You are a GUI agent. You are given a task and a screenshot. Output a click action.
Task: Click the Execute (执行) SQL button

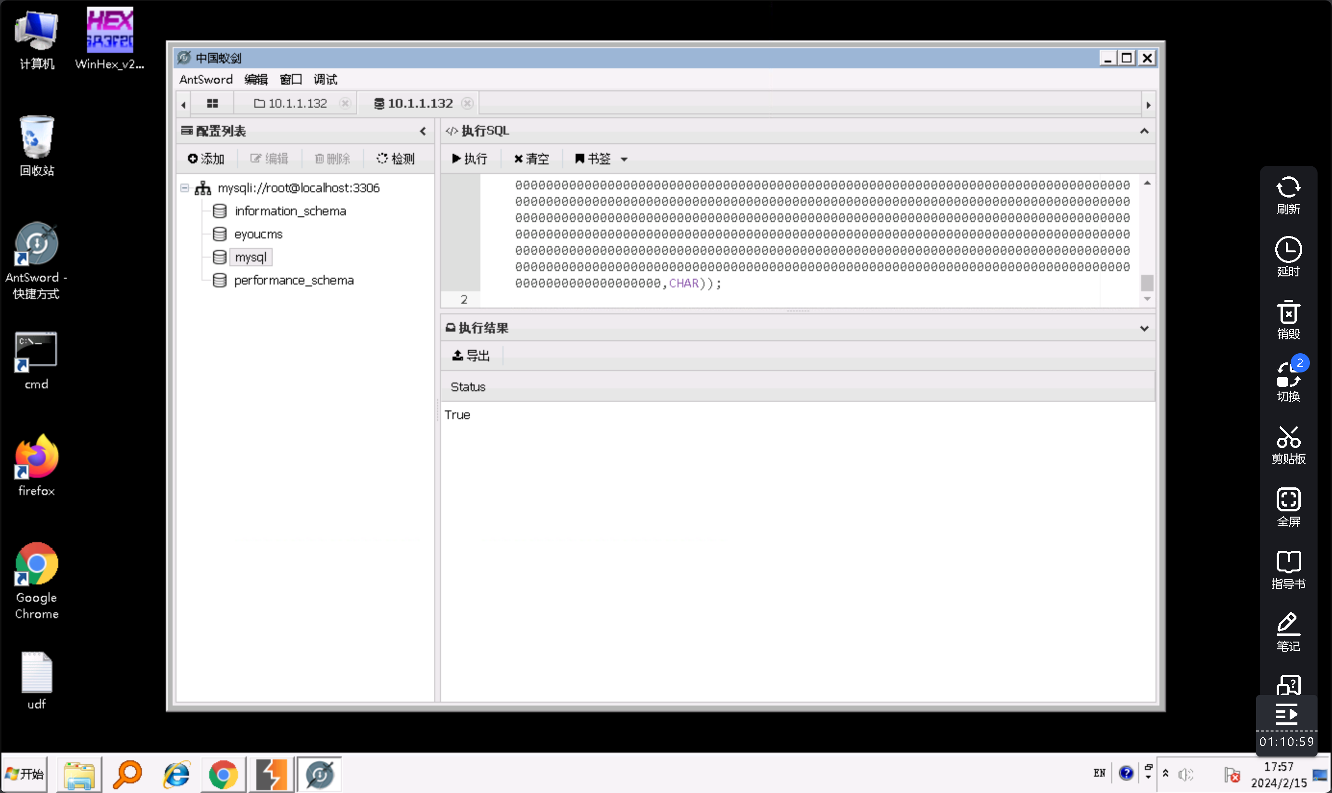(x=469, y=159)
